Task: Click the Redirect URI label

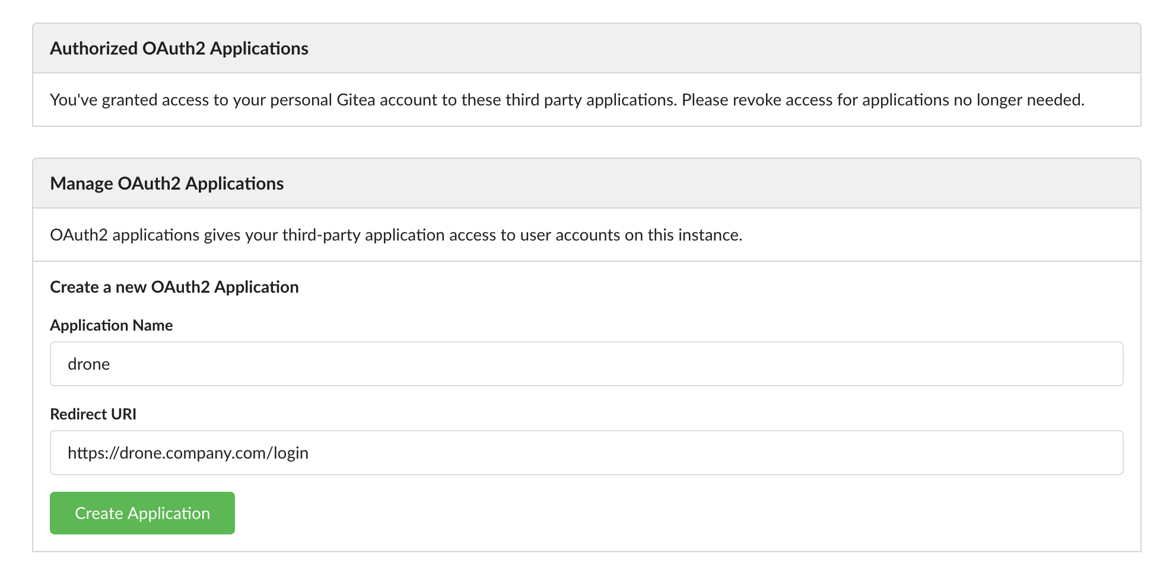Action: pyautogui.click(x=93, y=414)
